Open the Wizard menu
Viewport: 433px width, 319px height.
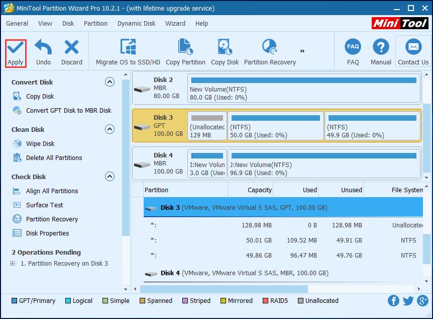pos(175,23)
